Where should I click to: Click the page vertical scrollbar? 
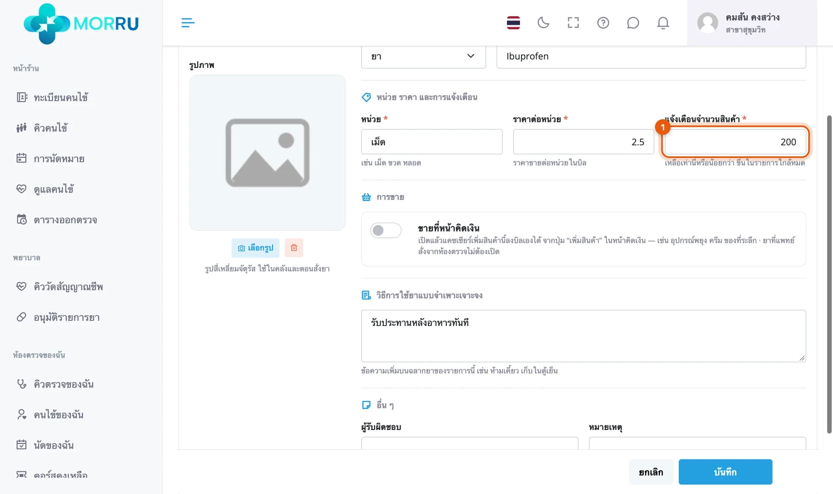pos(829,274)
